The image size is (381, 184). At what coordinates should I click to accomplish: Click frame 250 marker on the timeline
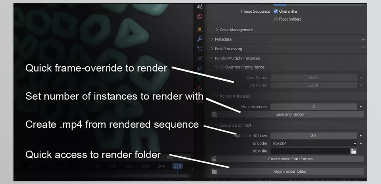point(177,166)
